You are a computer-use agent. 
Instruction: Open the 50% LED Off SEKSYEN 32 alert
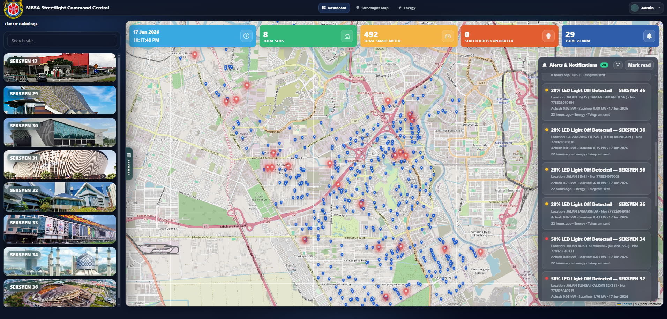(596, 286)
